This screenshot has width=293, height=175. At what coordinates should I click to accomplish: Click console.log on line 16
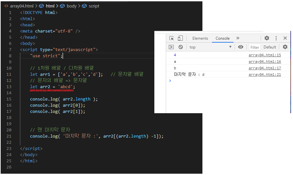pos(44,105)
